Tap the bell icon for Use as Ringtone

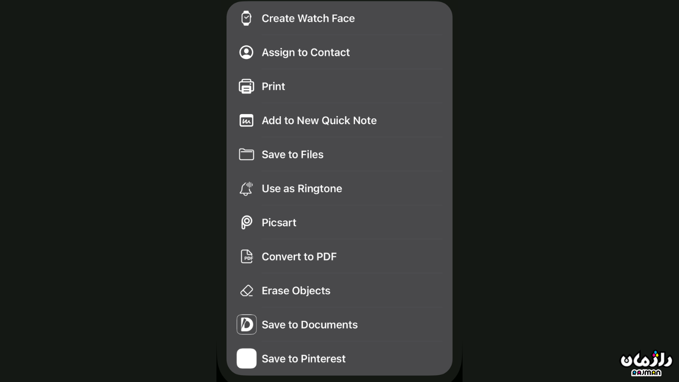[x=246, y=188]
